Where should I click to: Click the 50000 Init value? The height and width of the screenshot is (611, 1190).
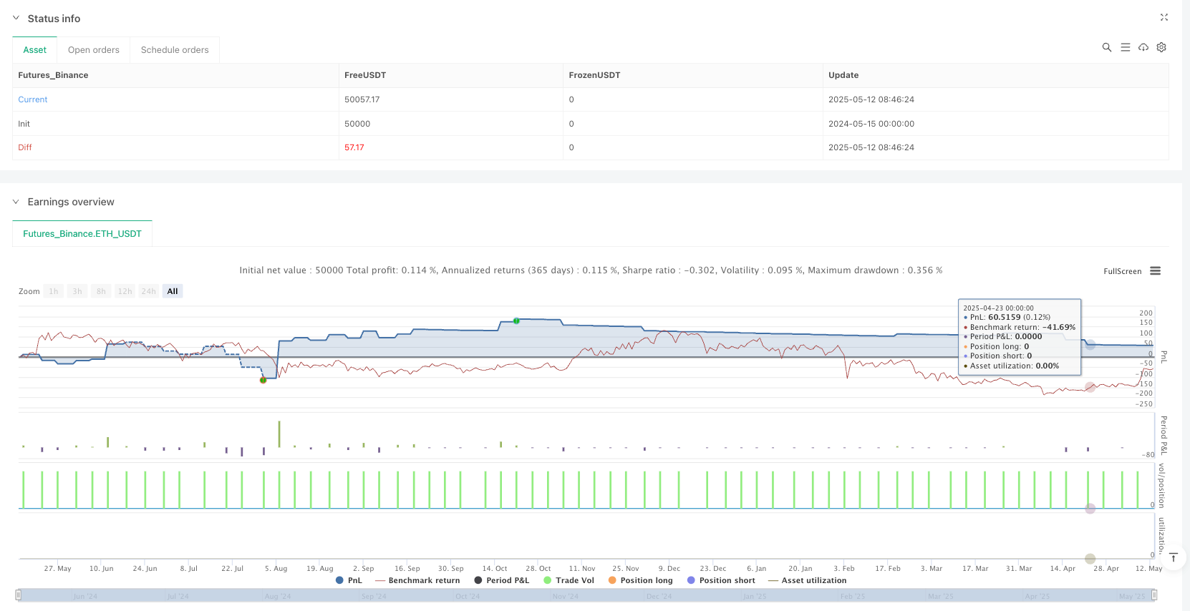pyautogui.click(x=357, y=124)
